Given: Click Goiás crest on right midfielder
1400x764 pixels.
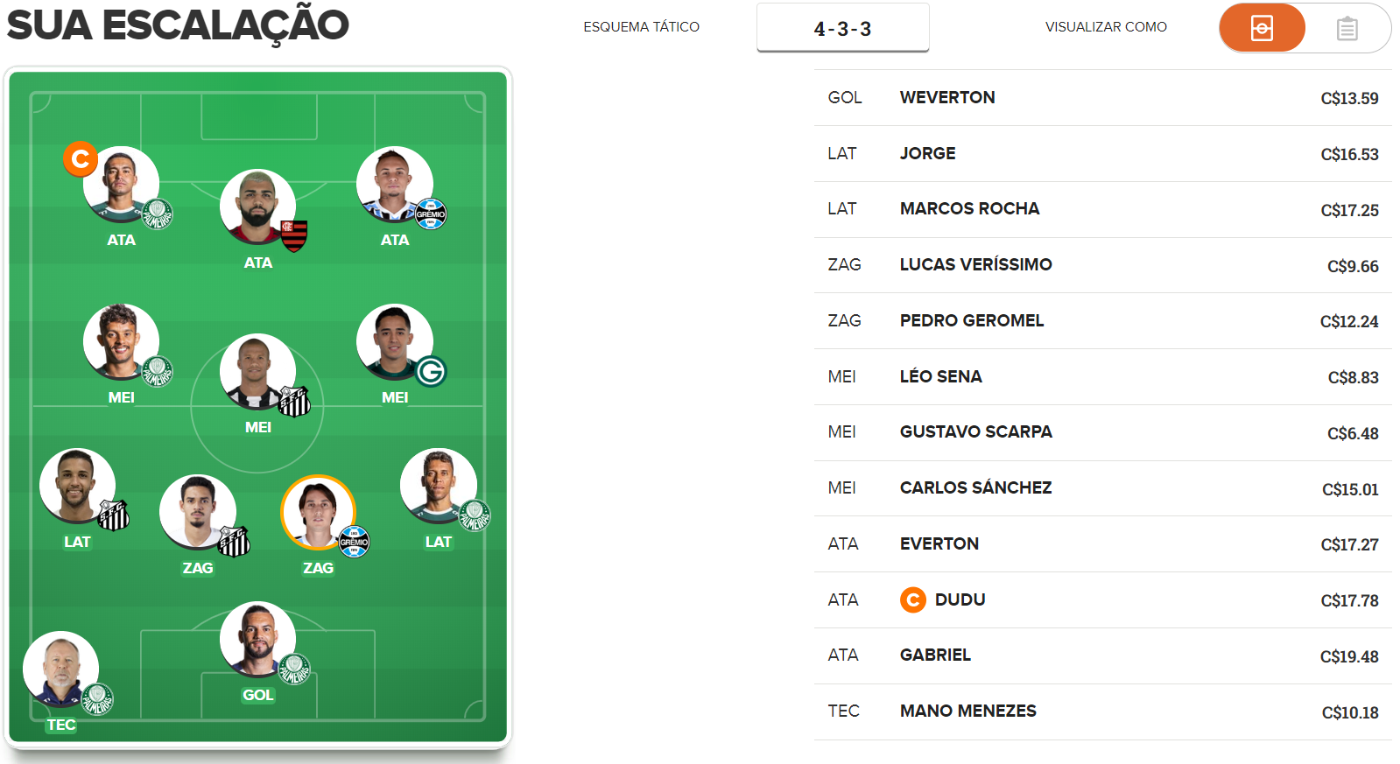Looking at the screenshot, I should coord(430,372).
